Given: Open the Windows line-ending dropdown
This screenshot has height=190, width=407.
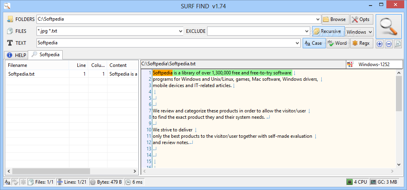Looking at the screenshot, I should pos(359,32).
